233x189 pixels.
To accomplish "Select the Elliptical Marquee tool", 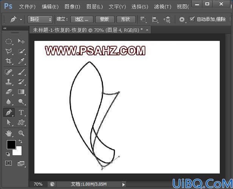I will coord(9,41).
